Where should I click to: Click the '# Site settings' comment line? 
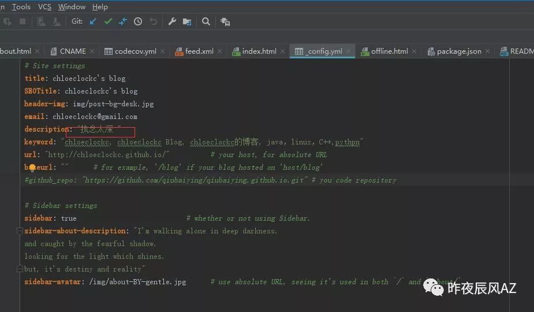(55, 66)
